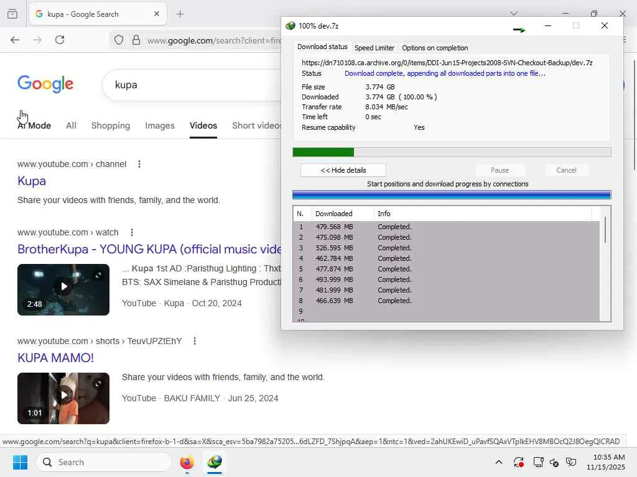Click the IDM icon in the dialog title bar

[x=290, y=26]
